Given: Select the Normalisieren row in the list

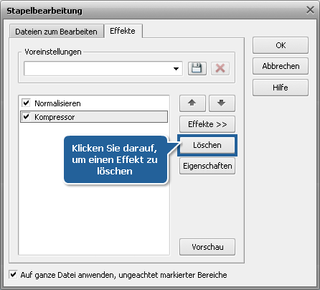Looking at the screenshot, I should 94,103.
